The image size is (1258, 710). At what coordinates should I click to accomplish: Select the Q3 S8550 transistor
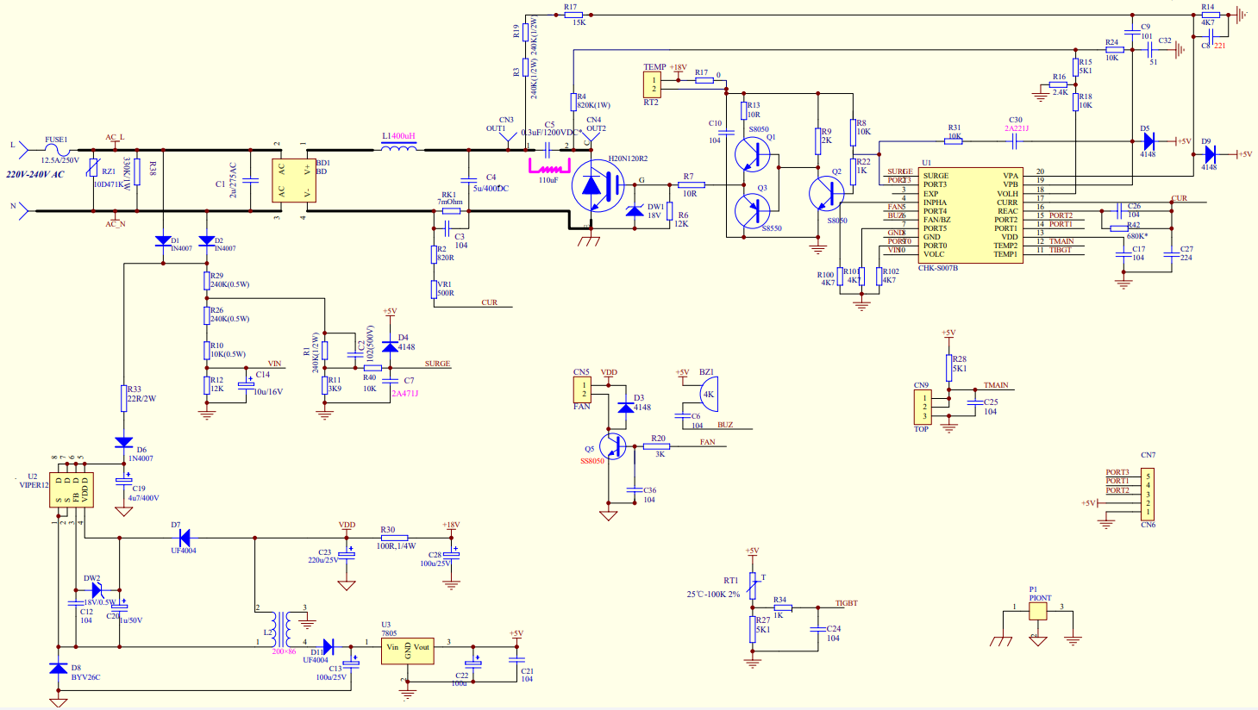(753, 210)
